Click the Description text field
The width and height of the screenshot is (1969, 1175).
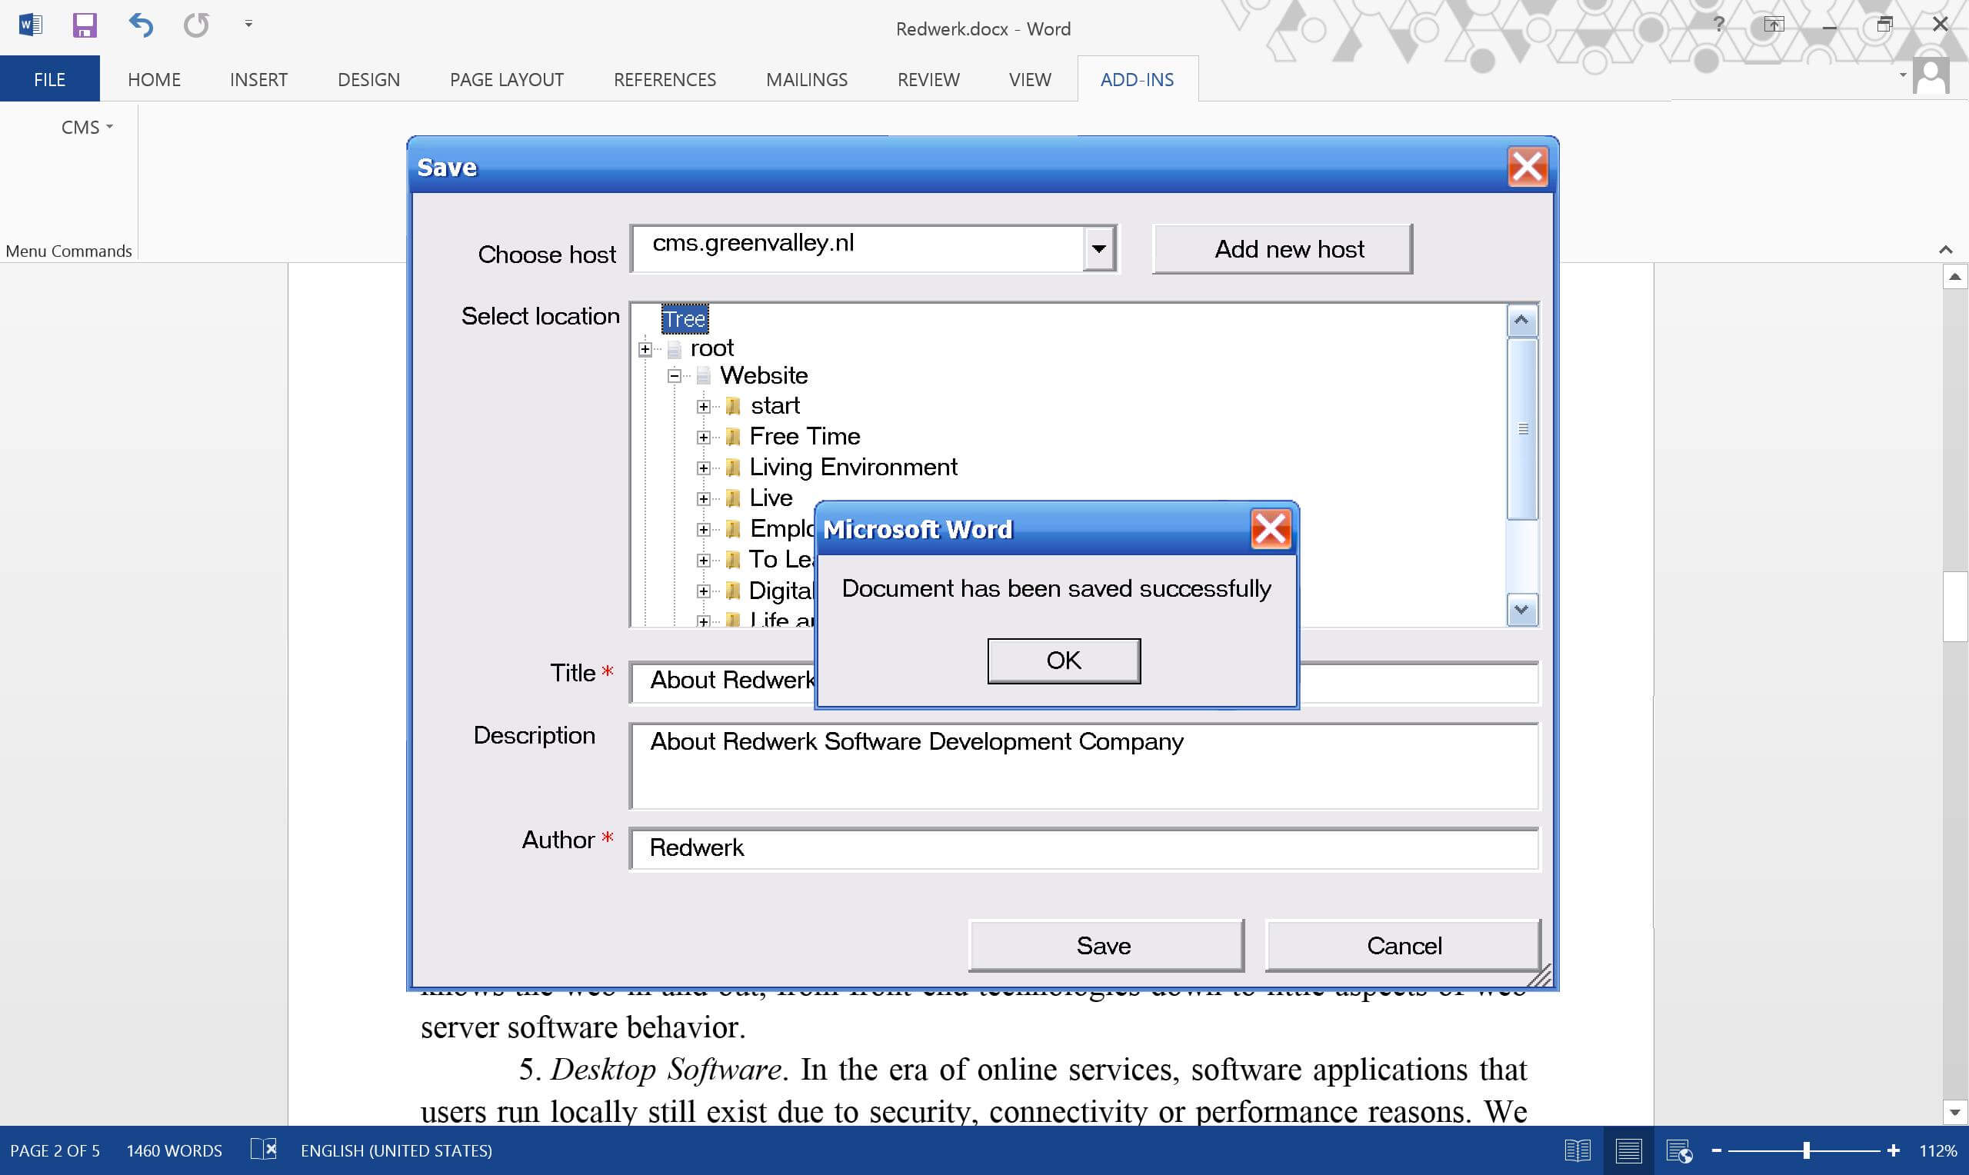[1084, 766]
